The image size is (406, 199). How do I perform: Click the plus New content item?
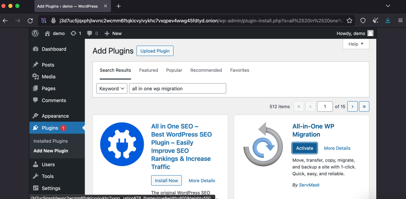[113, 33]
